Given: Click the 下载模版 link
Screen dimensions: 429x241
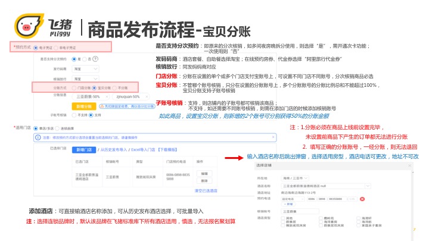Looking at the screenshot, I should pyautogui.click(x=167, y=150).
